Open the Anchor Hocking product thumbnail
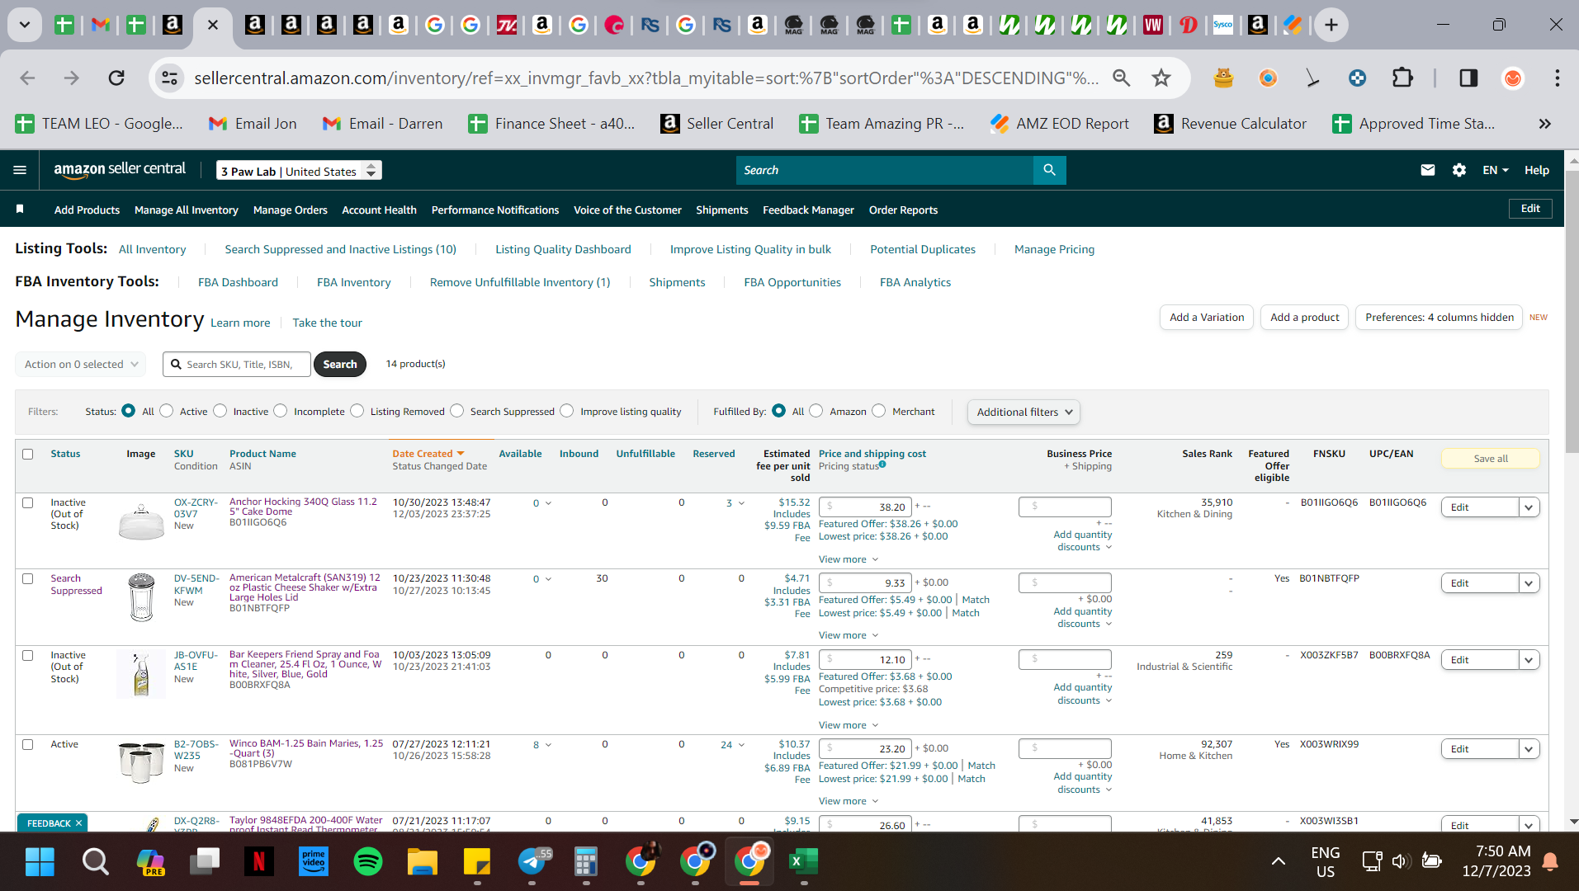The height and width of the screenshot is (891, 1579). click(x=141, y=521)
